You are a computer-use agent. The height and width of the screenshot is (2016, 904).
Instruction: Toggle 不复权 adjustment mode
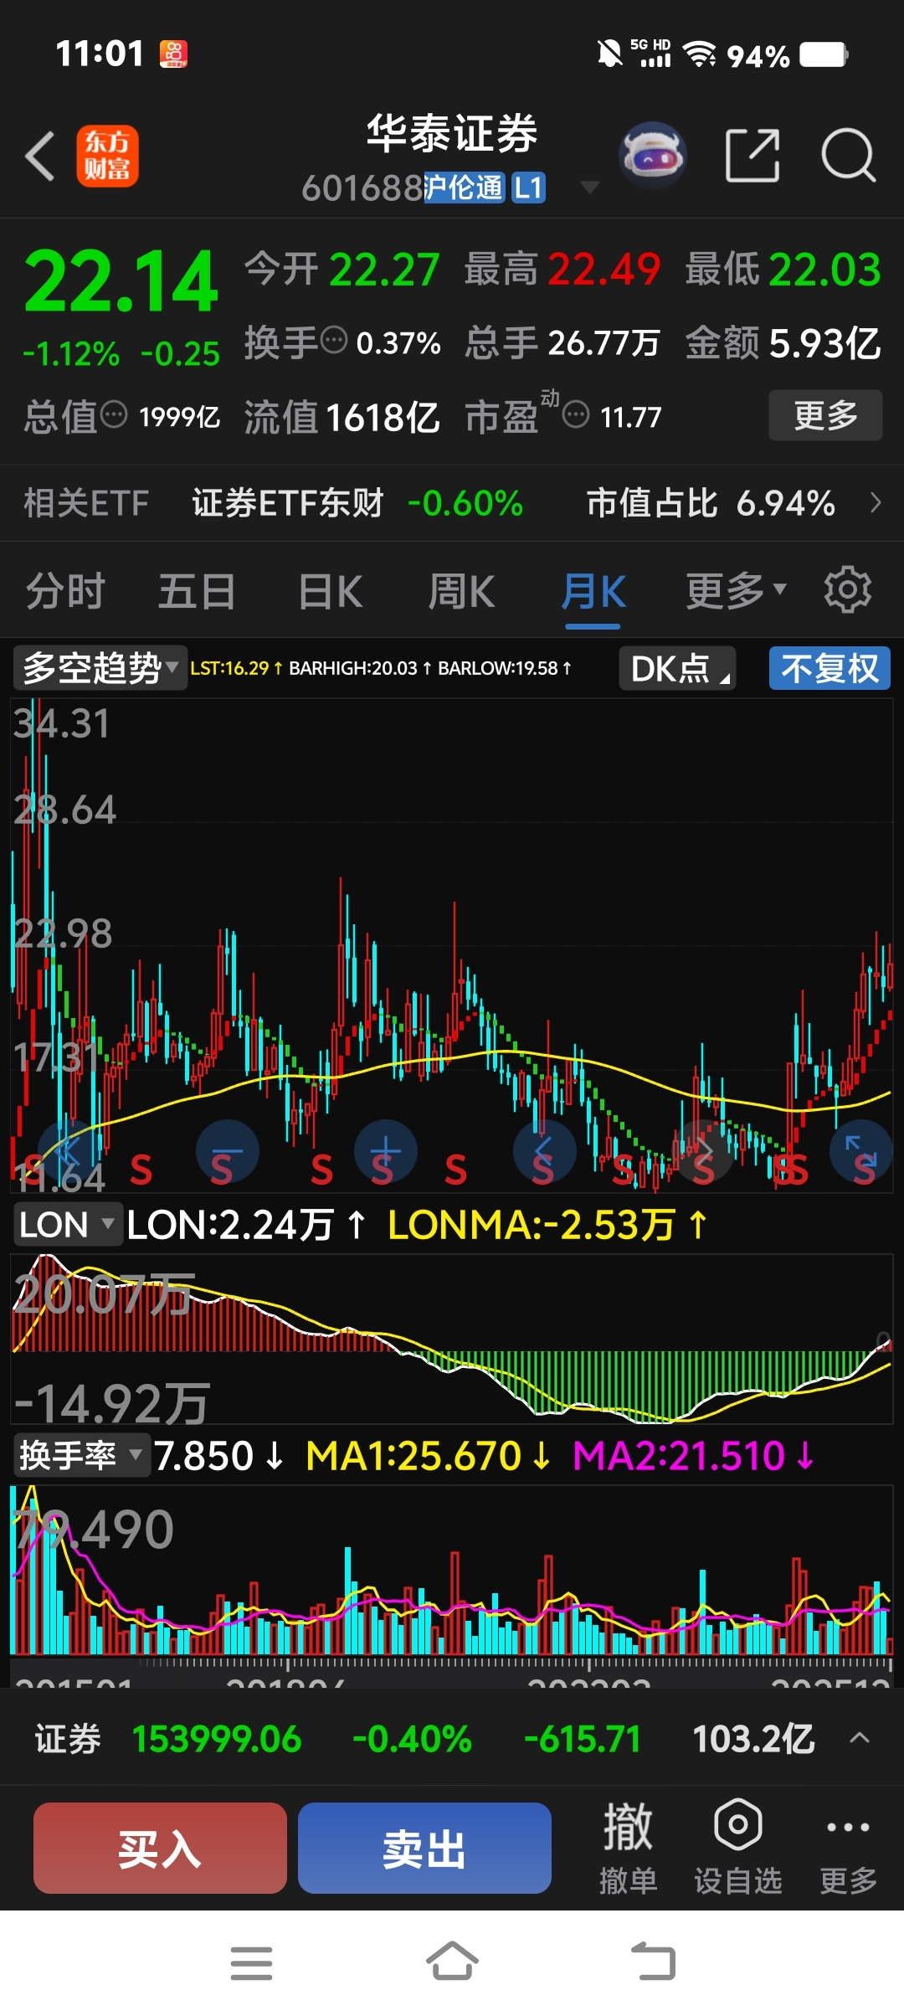(x=830, y=668)
